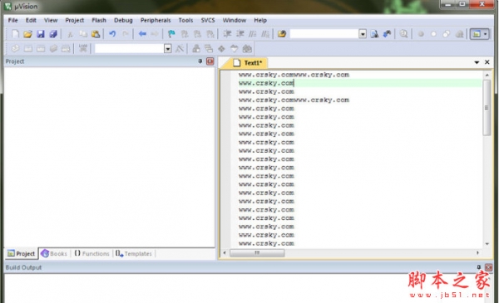Toggle the project window view button

(477, 34)
